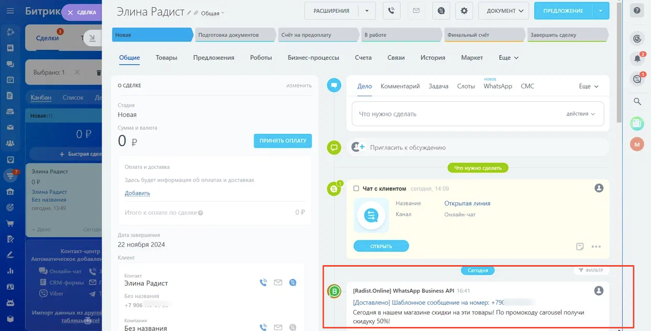Open the Расширения dropdown arrow

pyautogui.click(x=367, y=11)
